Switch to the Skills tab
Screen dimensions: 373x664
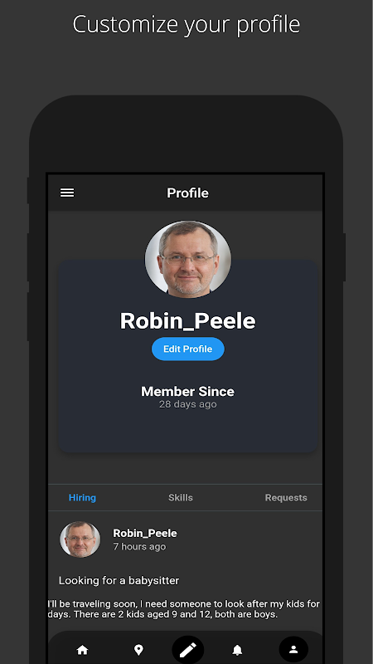181,497
